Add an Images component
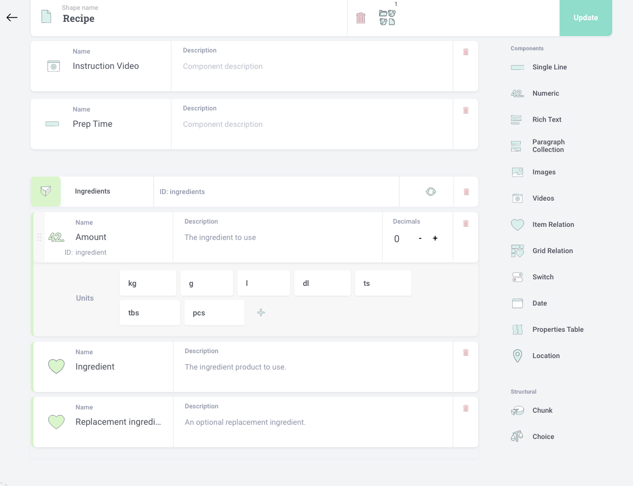The width and height of the screenshot is (633, 486). coord(533,172)
